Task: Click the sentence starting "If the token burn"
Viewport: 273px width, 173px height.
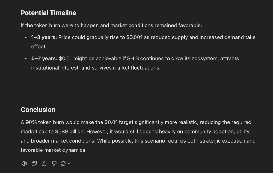Action: coord(111,26)
